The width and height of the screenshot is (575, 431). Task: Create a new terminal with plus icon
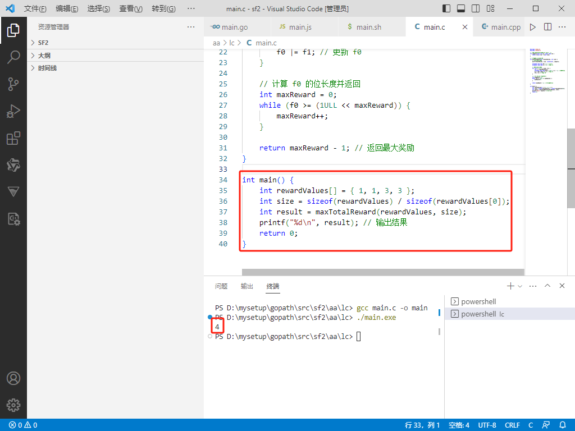510,286
